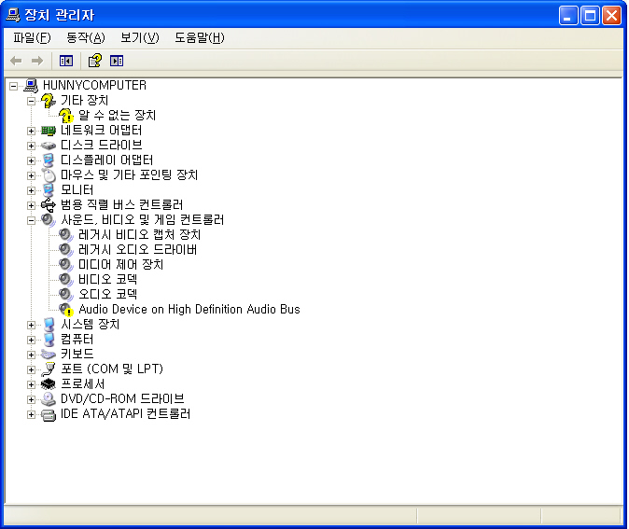
Task: Click the disk drive icon
Action: pyautogui.click(x=49, y=146)
